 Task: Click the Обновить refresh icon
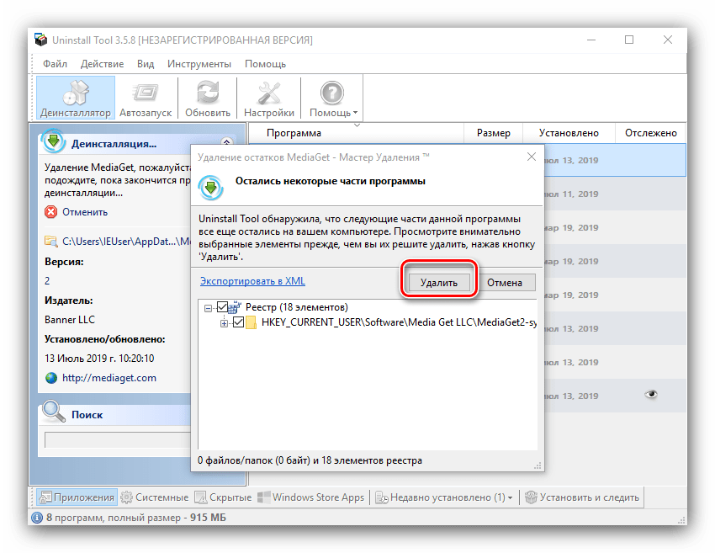click(208, 93)
